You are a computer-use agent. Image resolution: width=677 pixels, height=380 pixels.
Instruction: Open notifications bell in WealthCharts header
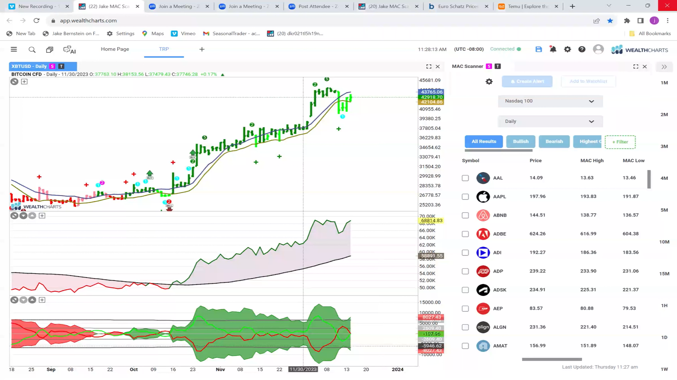553,49
